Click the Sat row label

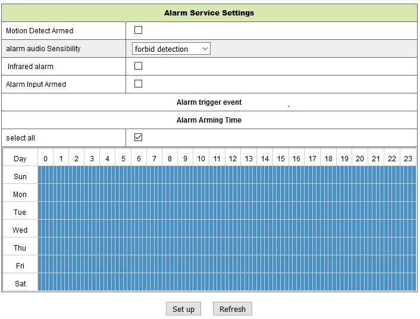pos(20,283)
